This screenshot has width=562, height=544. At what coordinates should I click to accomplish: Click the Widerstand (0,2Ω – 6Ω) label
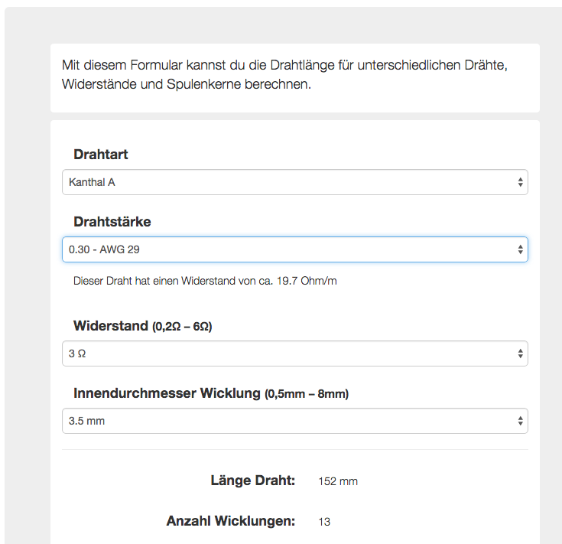(x=143, y=326)
